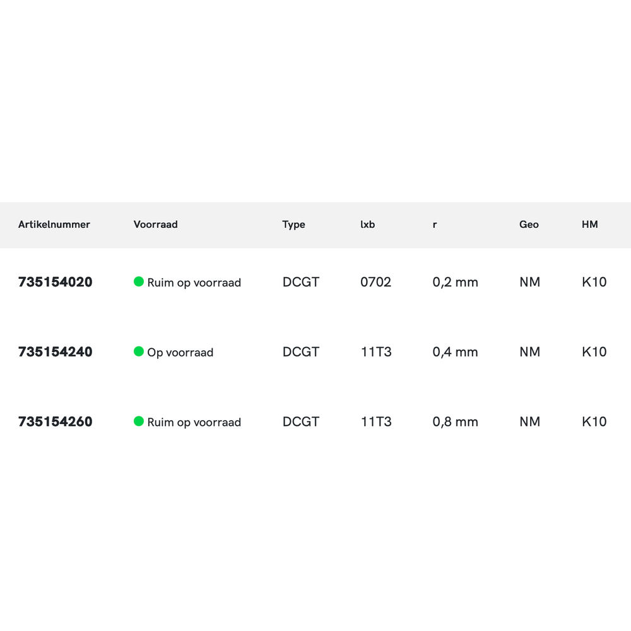
Task: Click the Geo column header
Action: 529,225
